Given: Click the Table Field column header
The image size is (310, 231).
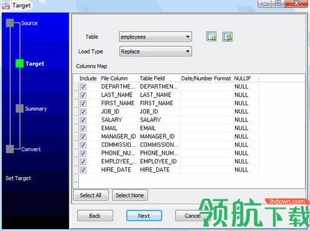Looking at the screenshot, I should pyautogui.click(x=153, y=78).
